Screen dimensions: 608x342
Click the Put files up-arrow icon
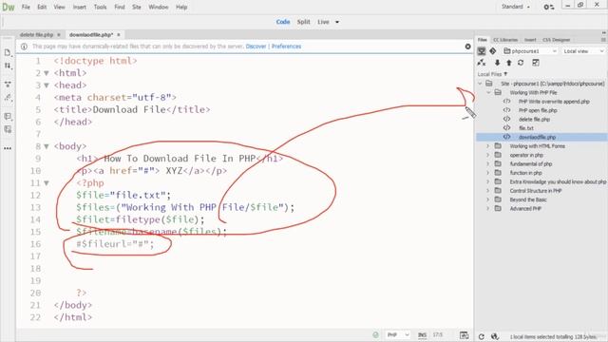click(509, 63)
